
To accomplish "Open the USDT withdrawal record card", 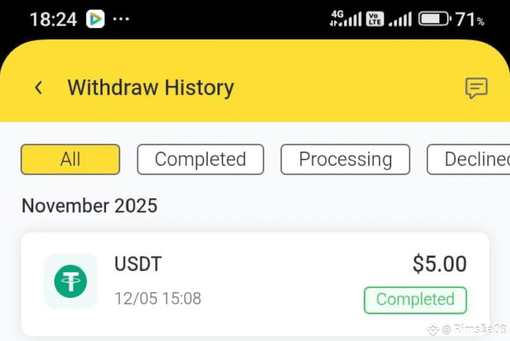I will click(x=255, y=284).
